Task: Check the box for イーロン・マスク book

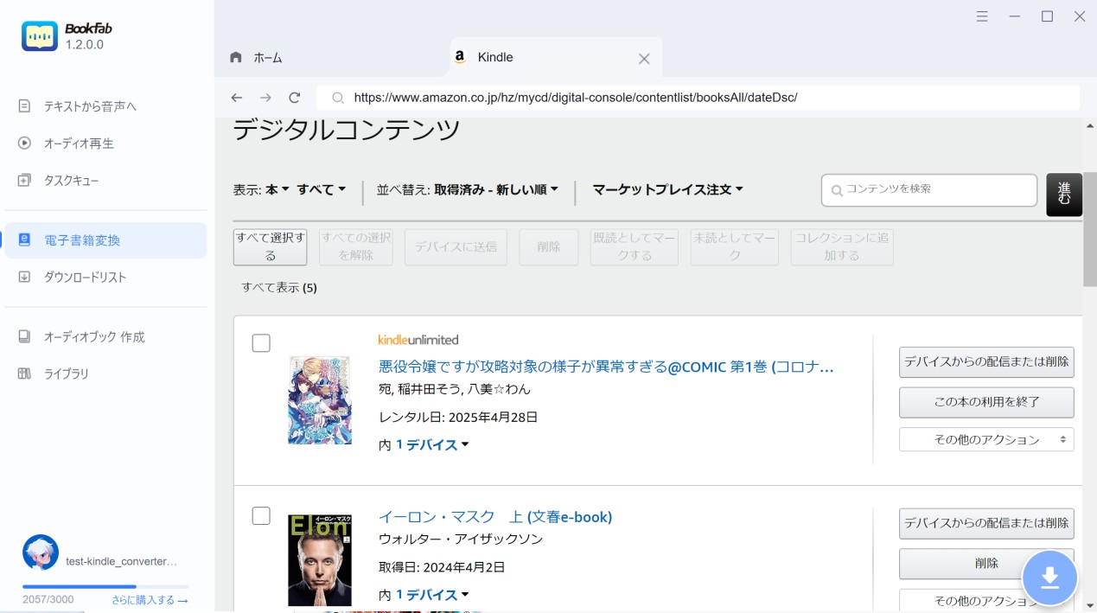Action: pyautogui.click(x=261, y=516)
